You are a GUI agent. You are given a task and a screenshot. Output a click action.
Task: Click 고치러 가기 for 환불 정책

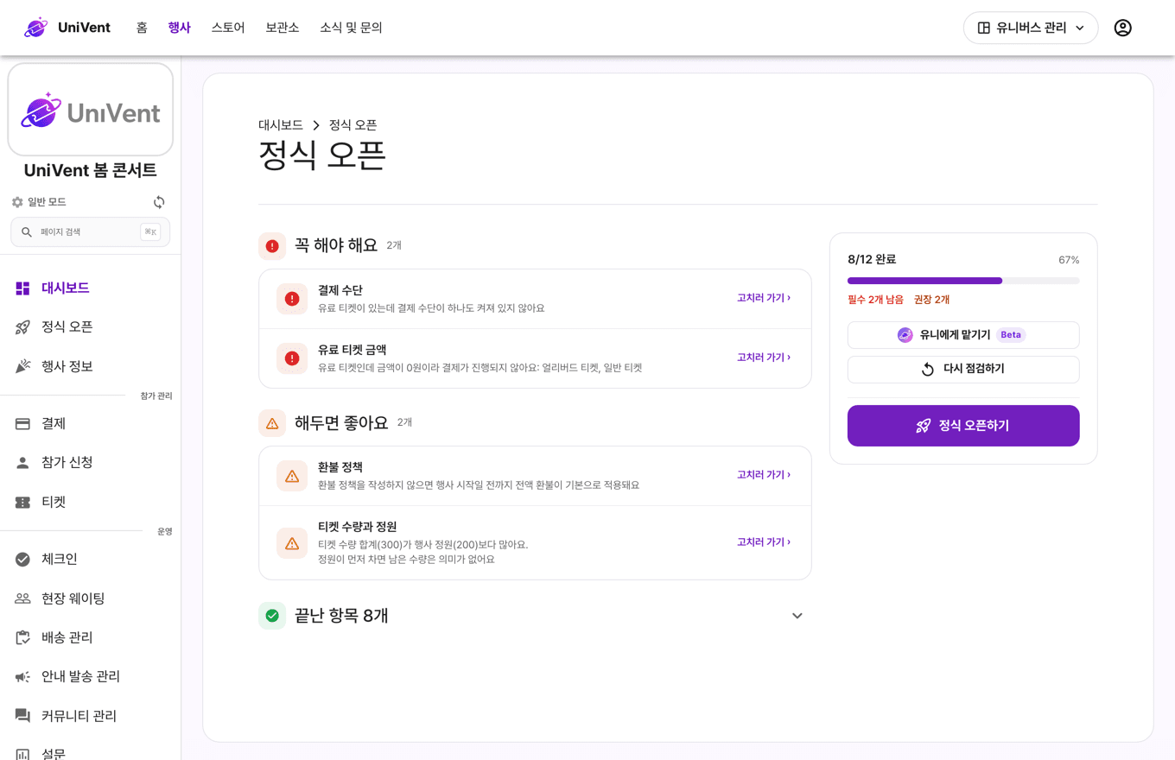coord(764,475)
